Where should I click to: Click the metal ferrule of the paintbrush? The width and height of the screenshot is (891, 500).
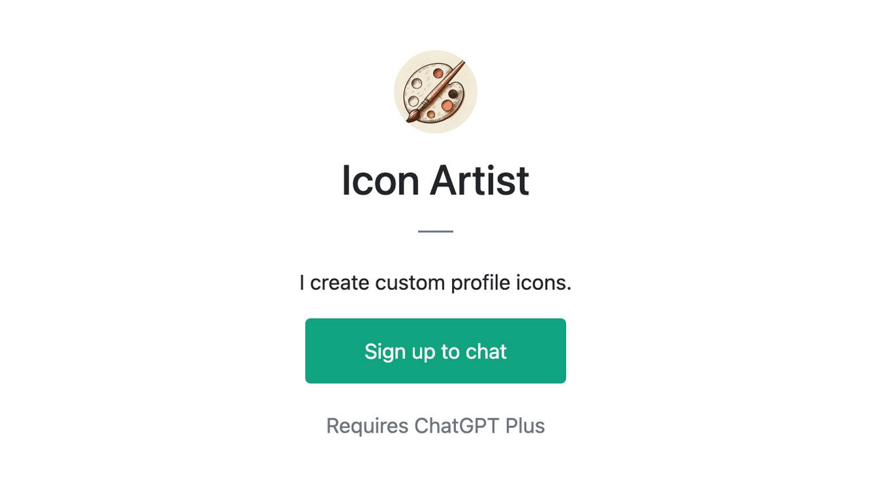click(425, 103)
